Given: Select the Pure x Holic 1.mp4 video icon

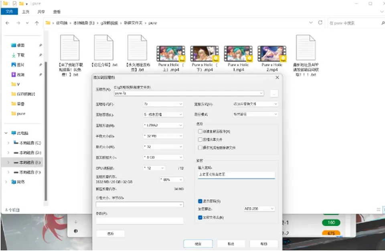Looking at the screenshot, I should pyautogui.click(x=238, y=53).
